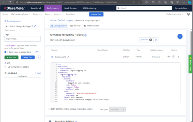Screen dimensions: 193x122
Task: Enable the Failure Criteria toggle
Action: (51, 121)
